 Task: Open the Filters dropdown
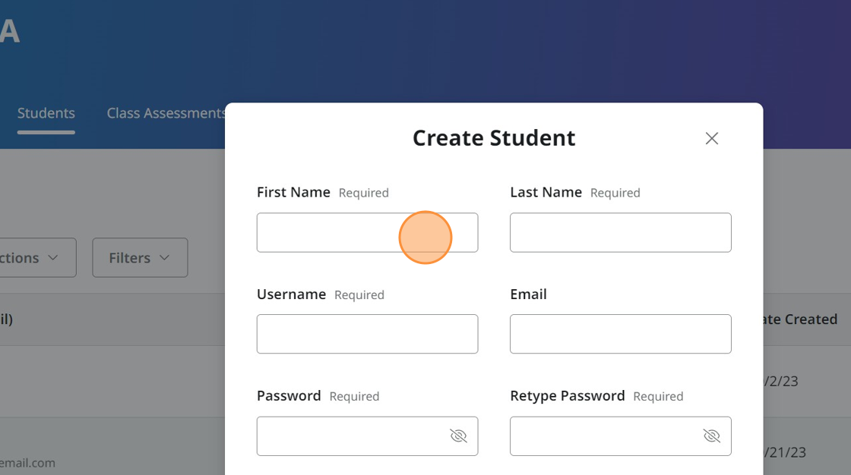[140, 257]
